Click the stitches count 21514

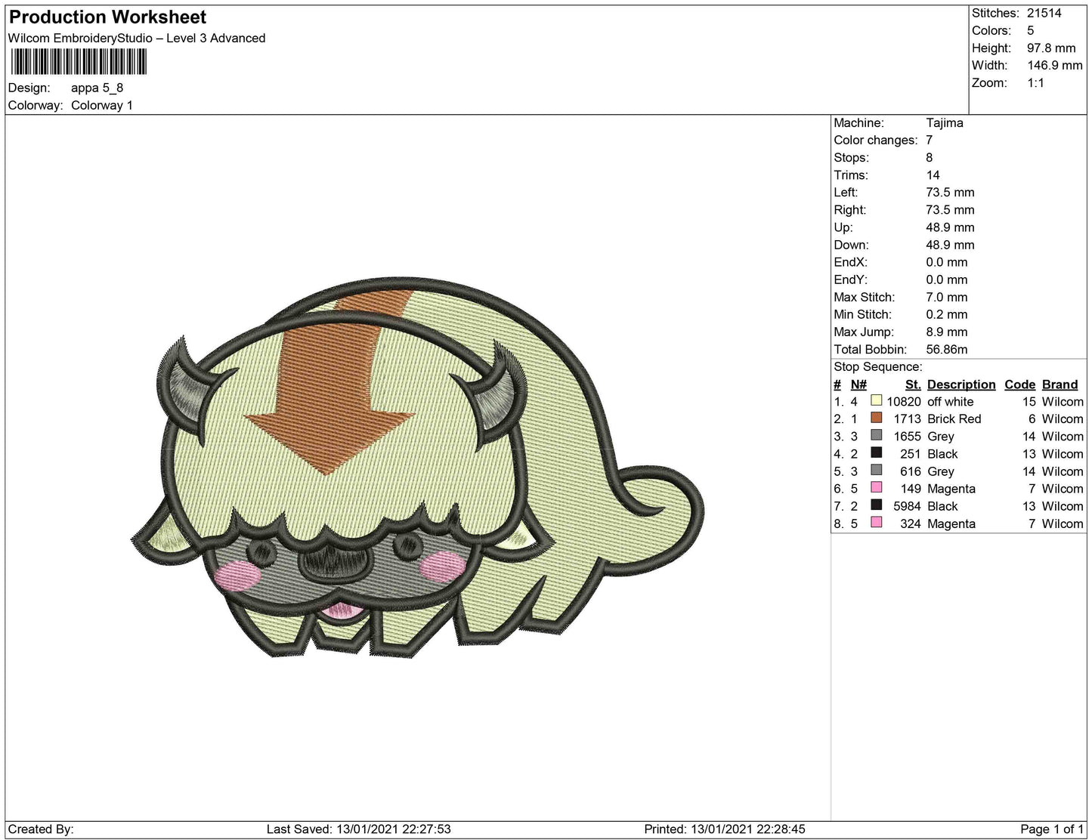coord(1044,14)
